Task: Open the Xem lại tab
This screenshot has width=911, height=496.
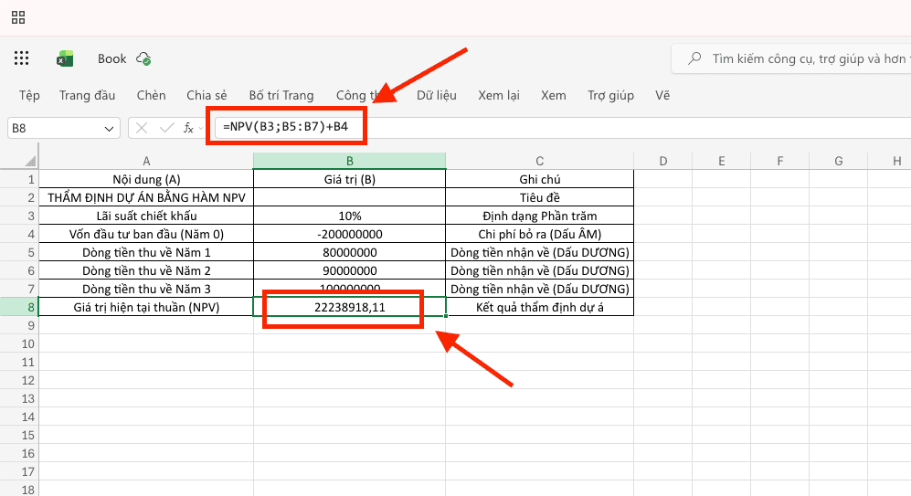Action: (499, 95)
